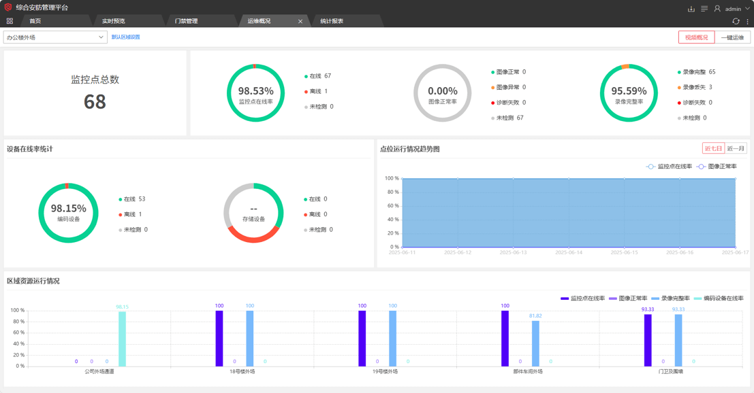Open the vertical-dots more options icon

point(747,22)
